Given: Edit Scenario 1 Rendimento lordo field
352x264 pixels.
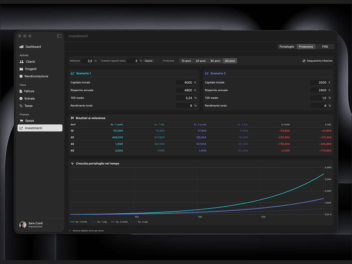Looking at the screenshot, I should pos(185,106).
